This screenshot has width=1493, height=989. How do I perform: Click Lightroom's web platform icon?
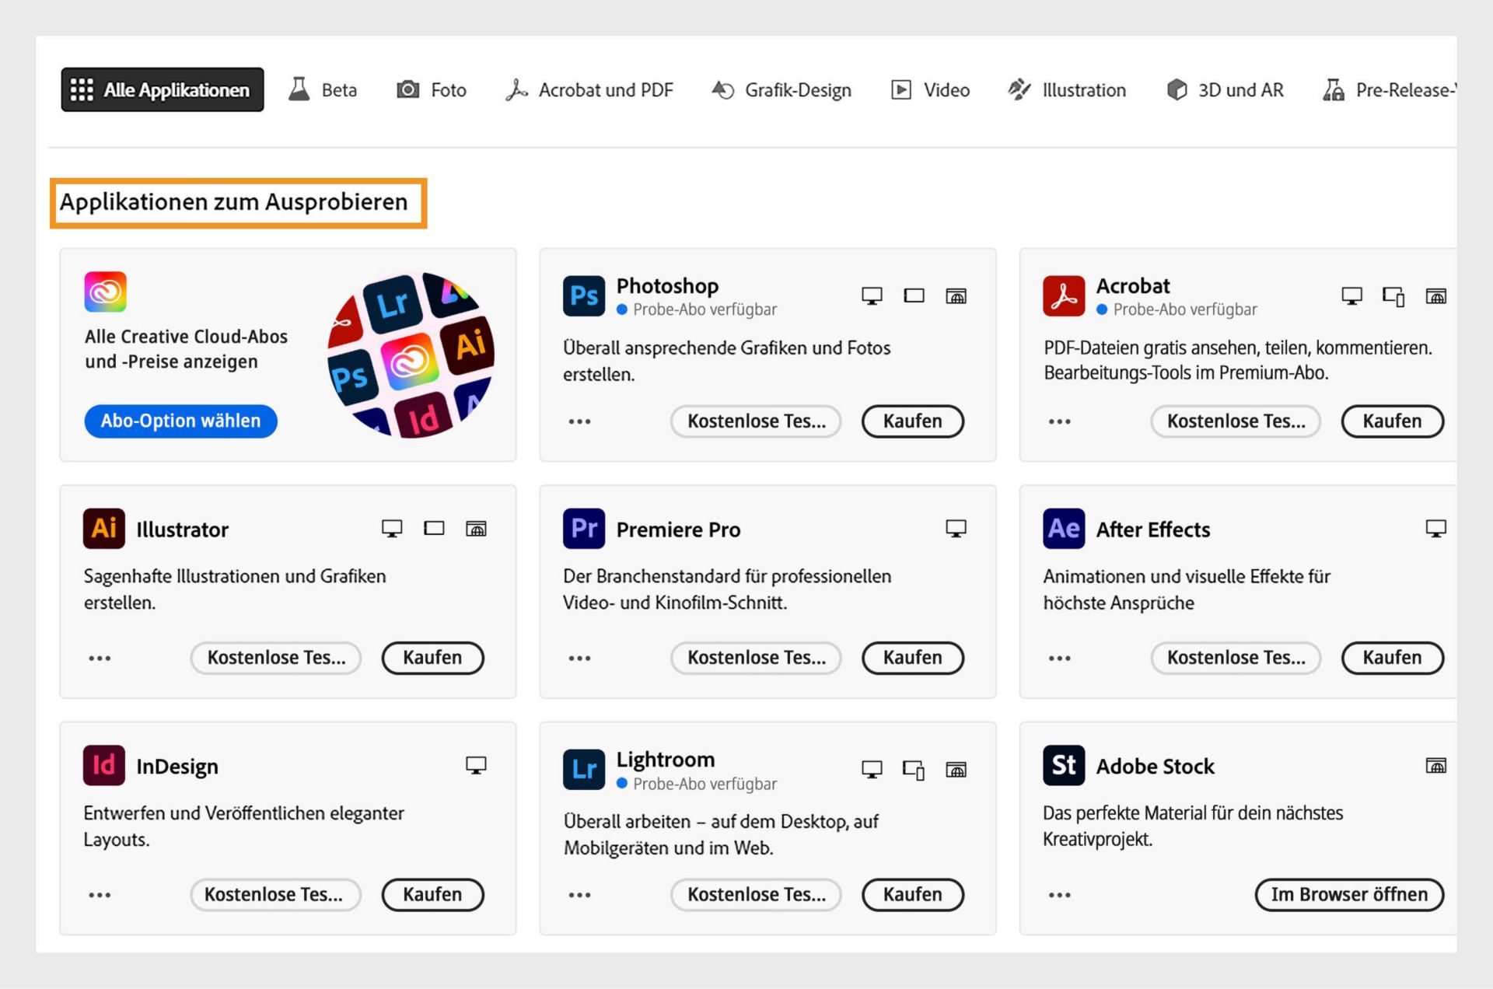[956, 770]
